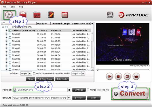Take a snapshot with the camera icon
This screenshot has height=107, width=152.
(x=127, y=76)
